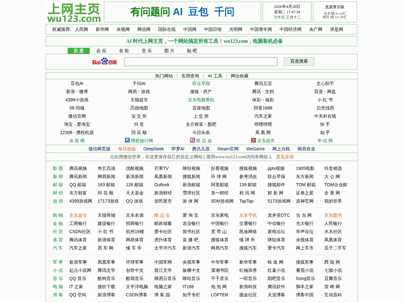Open the AI 工具 tab
Viewport: 403px width, 302px height.
click(215, 76)
